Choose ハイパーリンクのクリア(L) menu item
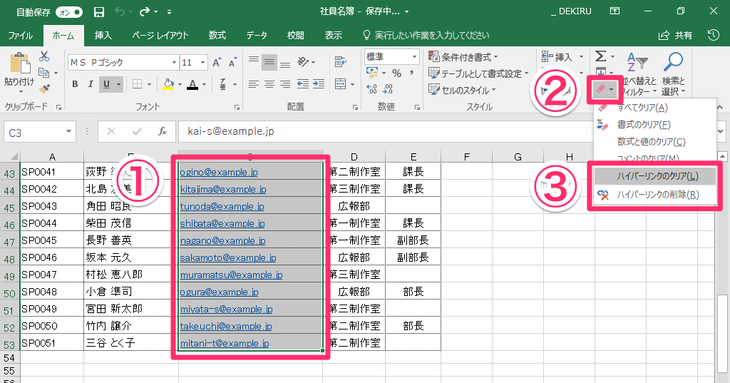Screen dimensions: 730x383 click(x=654, y=176)
